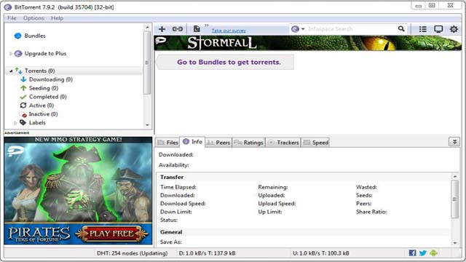This screenshot has height=262, width=466.
Task: Select Torrents (0) in the sidebar
Action: pyautogui.click(x=39, y=71)
